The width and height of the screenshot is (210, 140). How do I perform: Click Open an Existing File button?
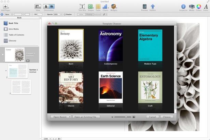point(87,117)
